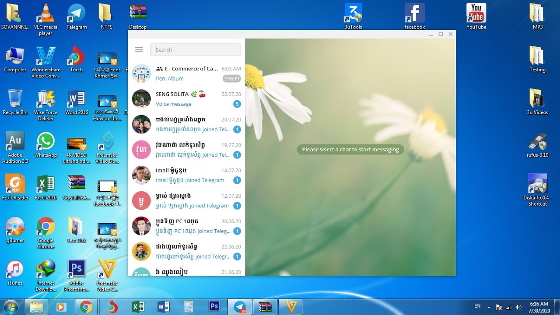Open Chrome from the taskbar

(x=87, y=307)
